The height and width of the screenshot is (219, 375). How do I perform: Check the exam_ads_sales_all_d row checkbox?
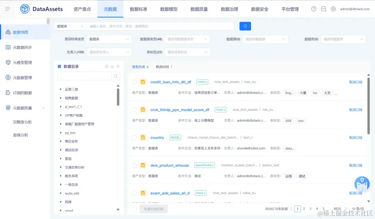pos(134,193)
